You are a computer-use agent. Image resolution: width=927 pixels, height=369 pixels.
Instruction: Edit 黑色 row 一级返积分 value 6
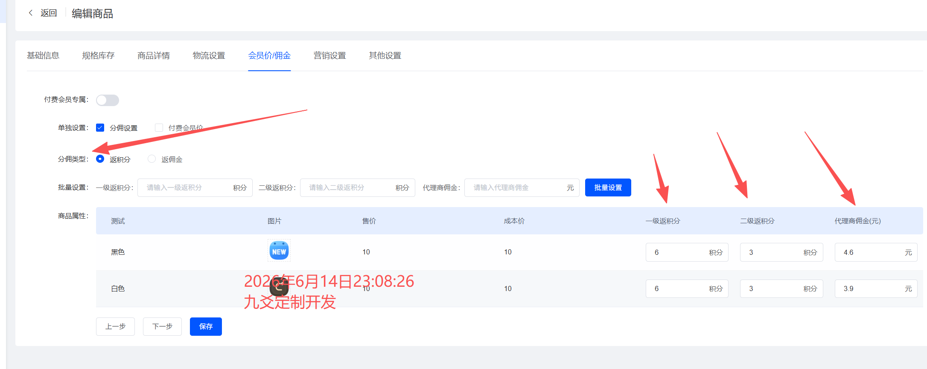click(x=687, y=252)
